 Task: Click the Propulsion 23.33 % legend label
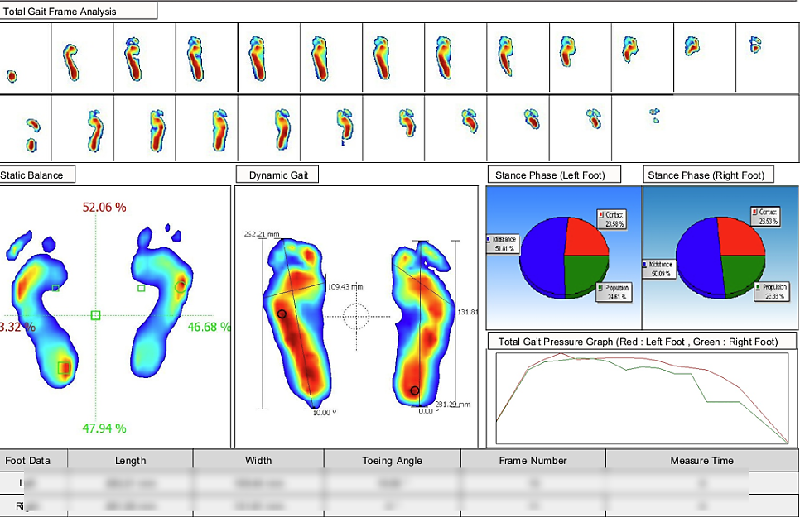tap(772, 292)
